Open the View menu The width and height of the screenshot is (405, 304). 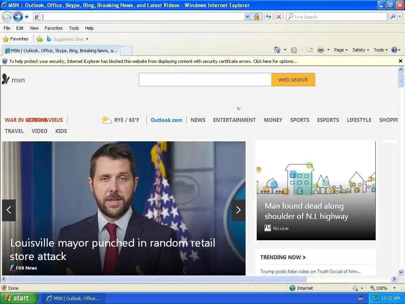34,28
